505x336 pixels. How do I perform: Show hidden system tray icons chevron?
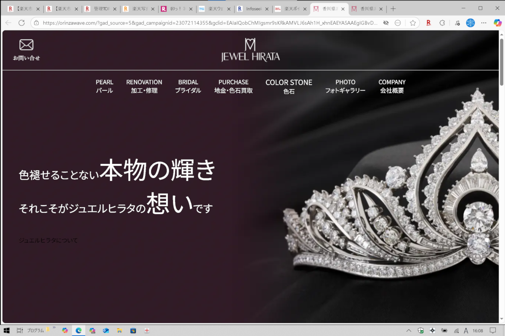408,331
